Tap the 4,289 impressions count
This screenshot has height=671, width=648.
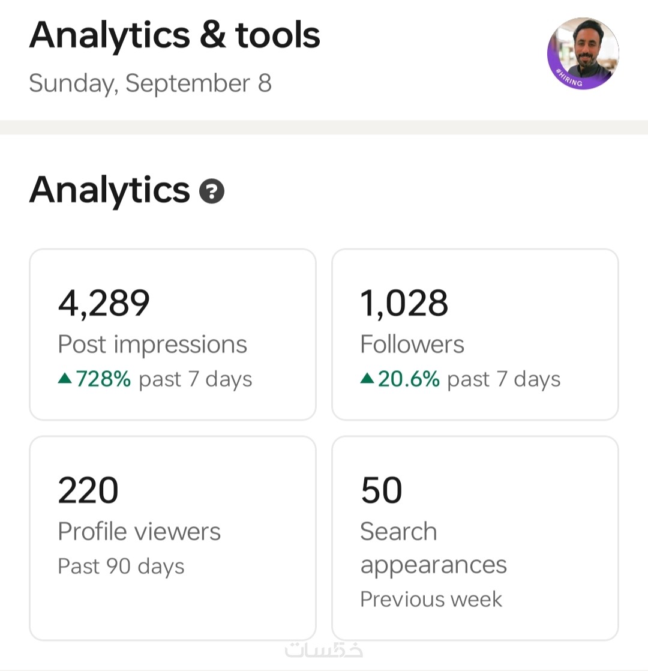pos(104,302)
